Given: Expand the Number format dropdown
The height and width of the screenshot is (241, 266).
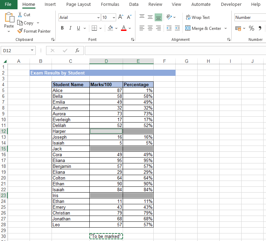Looking at the screenshot, I should tap(250, 17).
